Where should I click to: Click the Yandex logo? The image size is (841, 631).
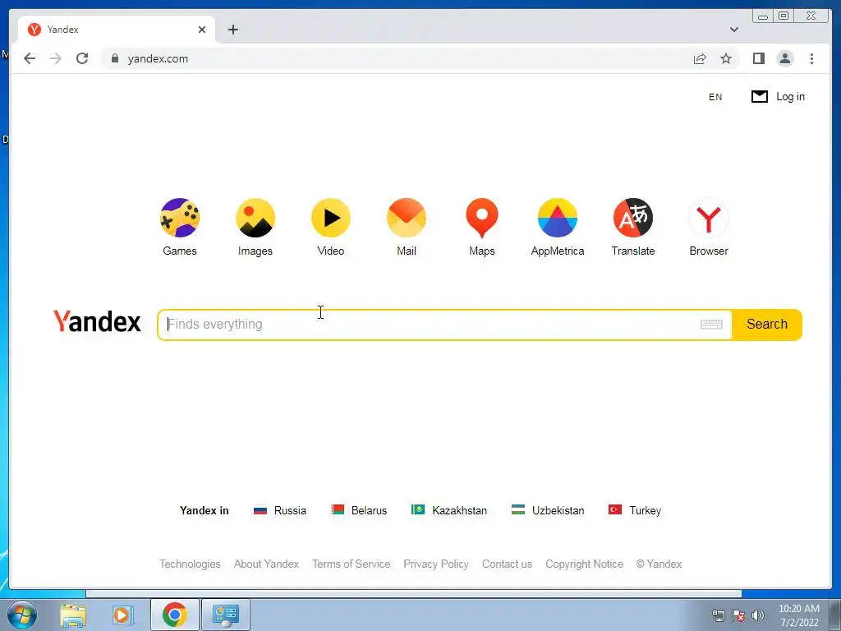click(97, 321)
